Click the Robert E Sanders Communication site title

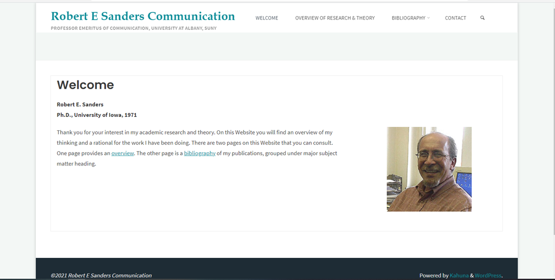point(143,16)
